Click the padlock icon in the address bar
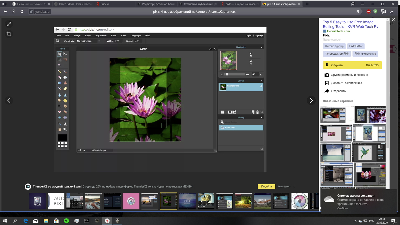This screenshot has width=400, height=225. [x=31, y=11]
